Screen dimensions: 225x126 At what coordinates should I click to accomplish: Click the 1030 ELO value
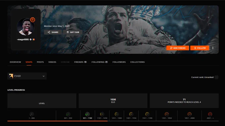pyautogui.click(x=113, y=99)
